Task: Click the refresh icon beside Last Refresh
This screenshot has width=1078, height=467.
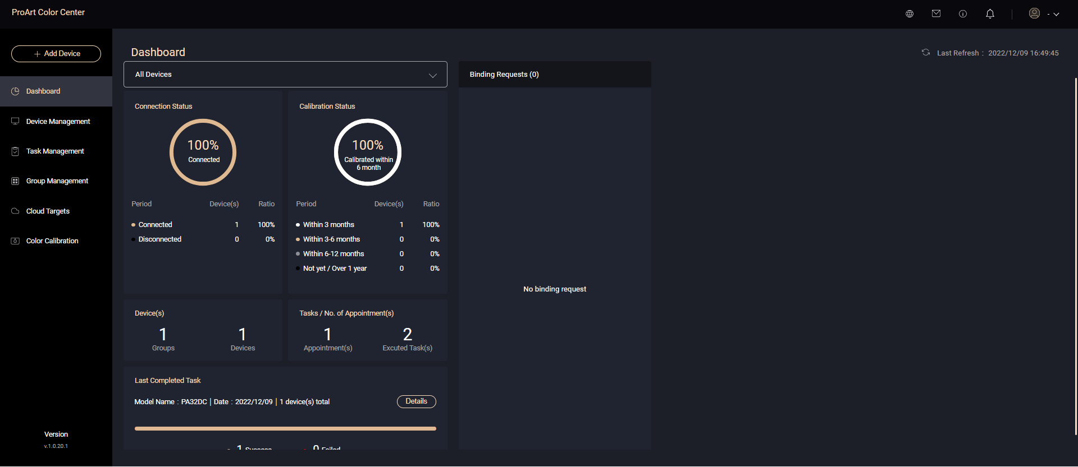Action: click(x=926, y=53)
